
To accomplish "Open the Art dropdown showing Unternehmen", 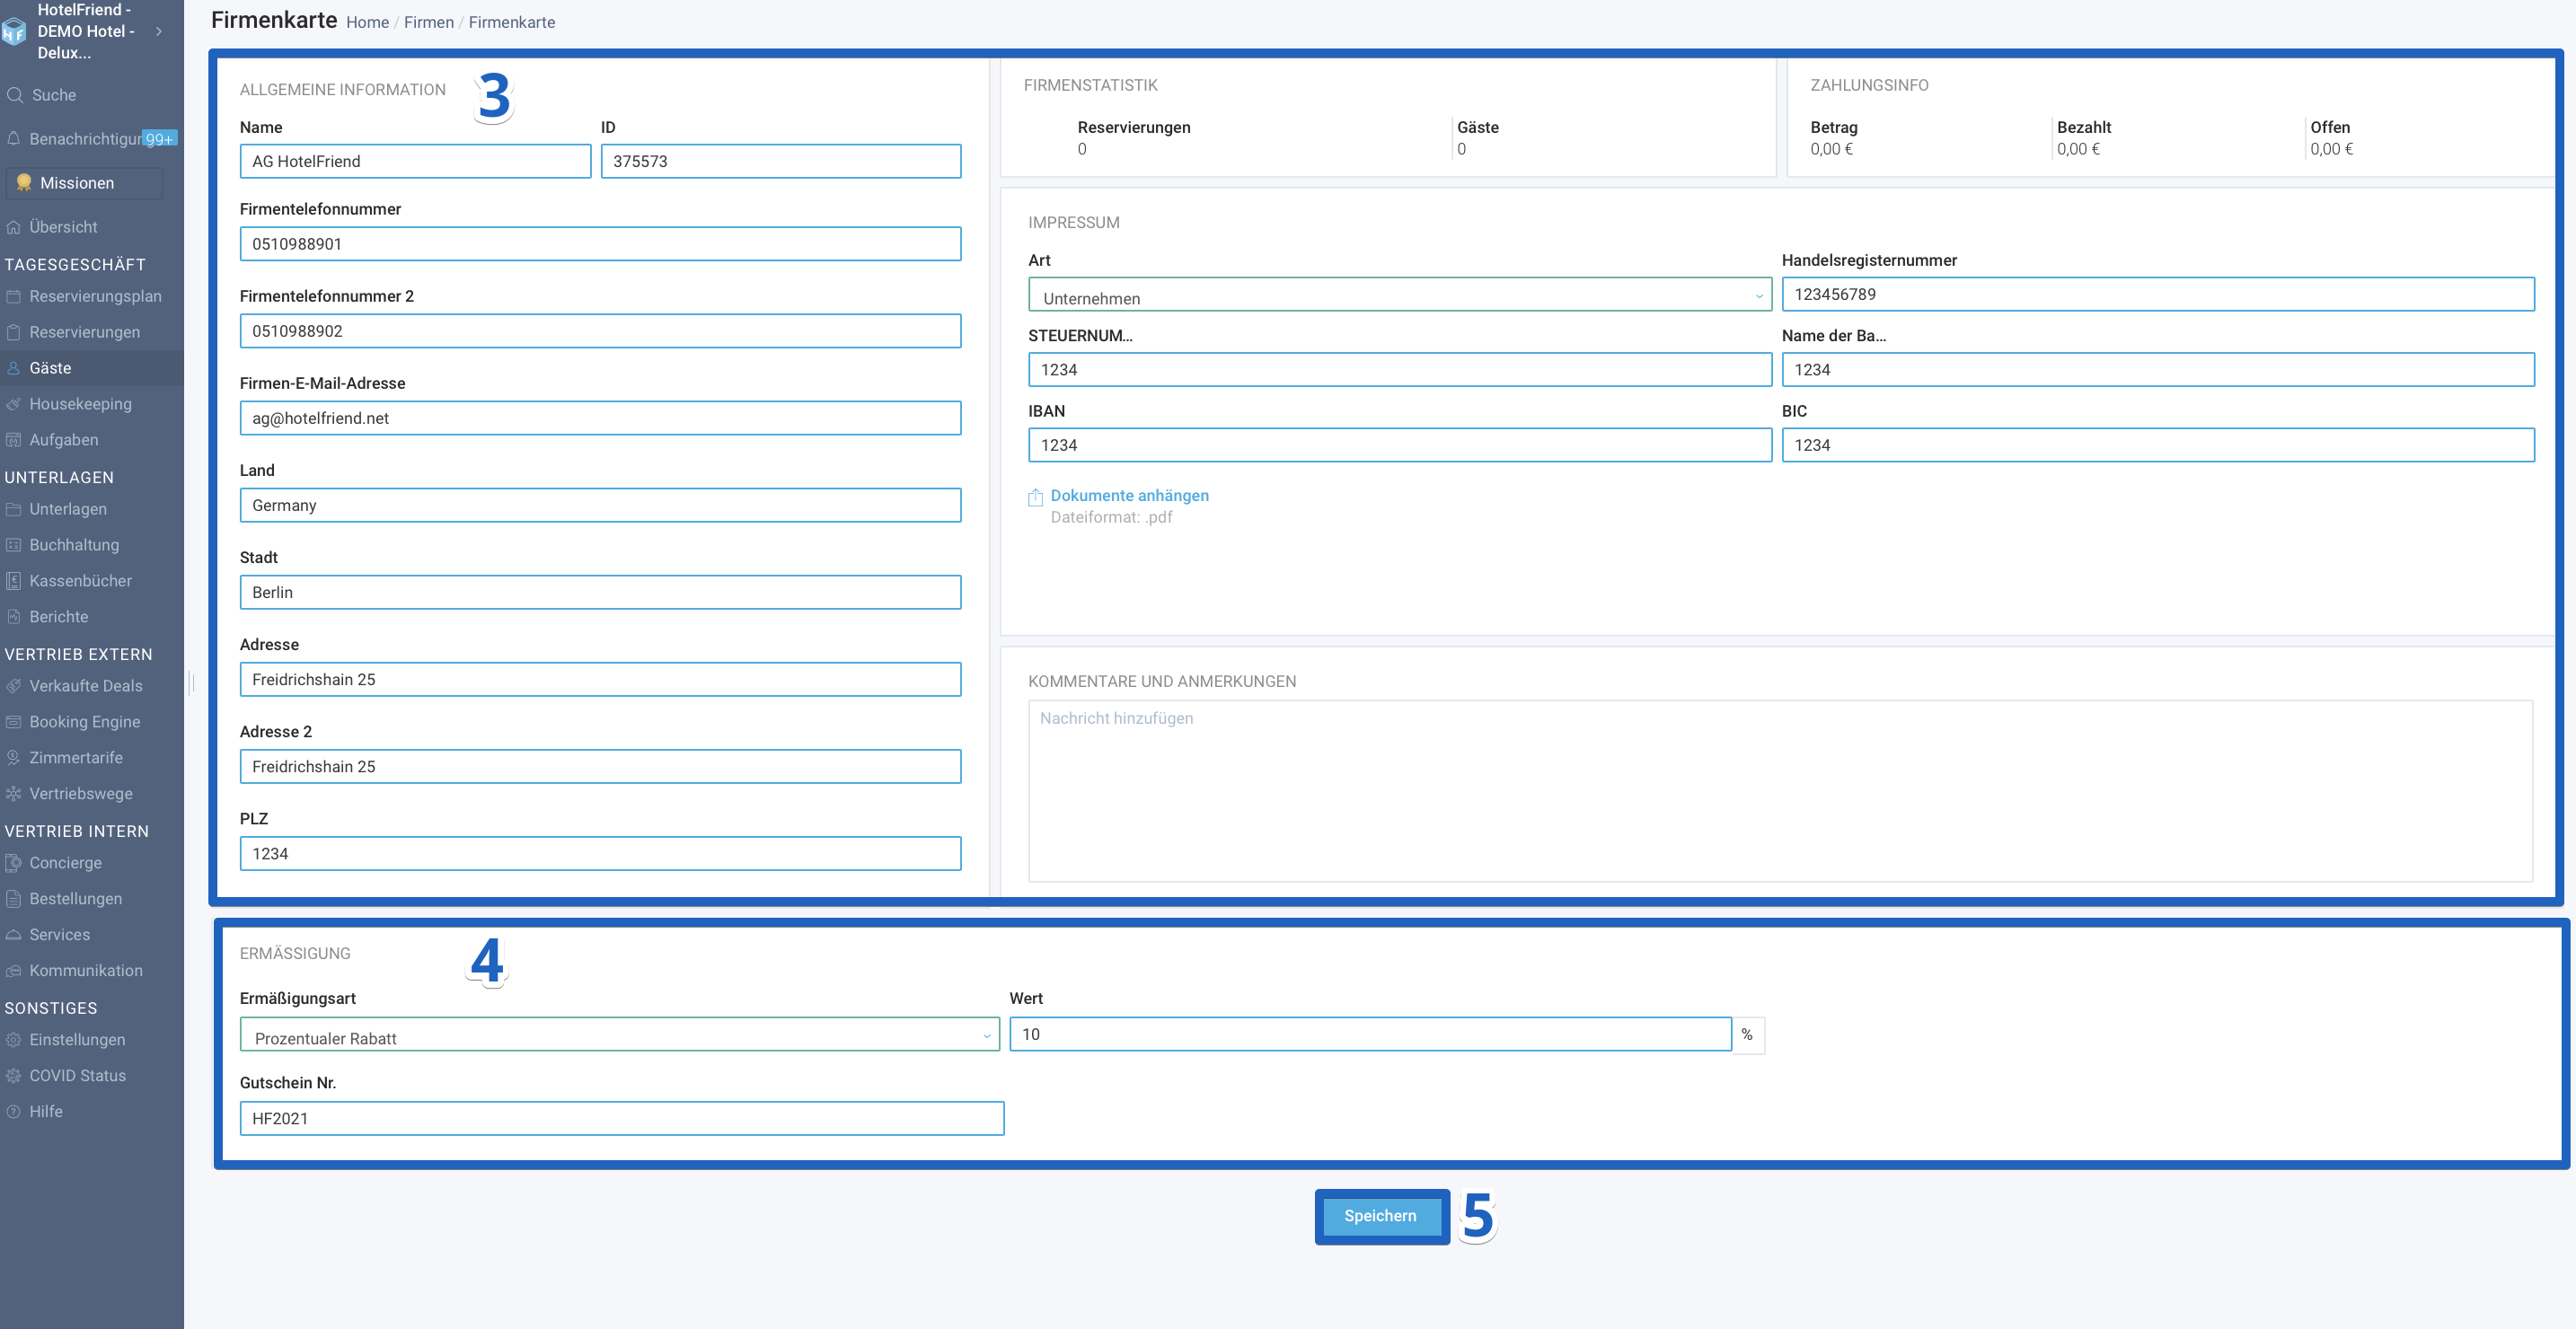I will [x=1400, y=295].
